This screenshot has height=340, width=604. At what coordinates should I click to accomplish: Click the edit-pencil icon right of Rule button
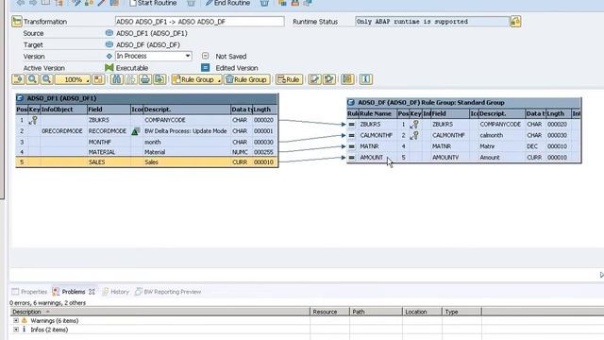(314, 79)
